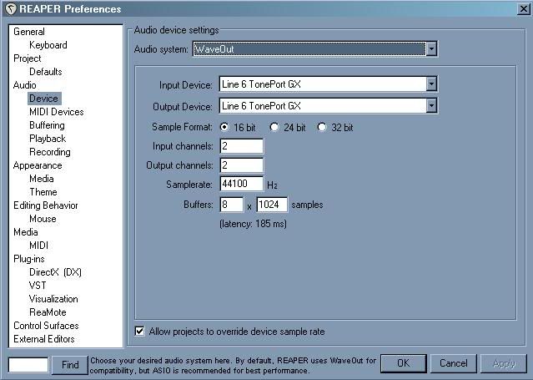Select 24 bit sample format
This screenshot has width=533, height=380.
pos(274,127)
